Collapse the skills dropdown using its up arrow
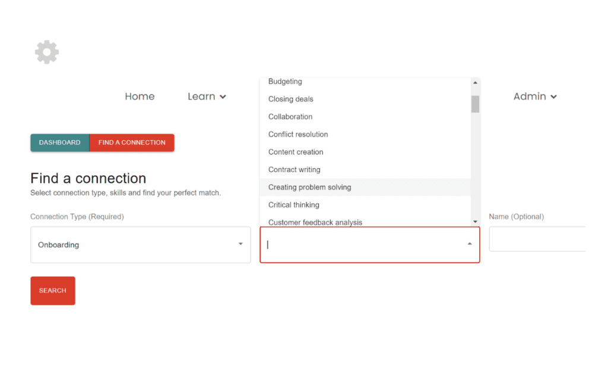The height and width of the screenshot is (383, 608). tap(470, 244)
